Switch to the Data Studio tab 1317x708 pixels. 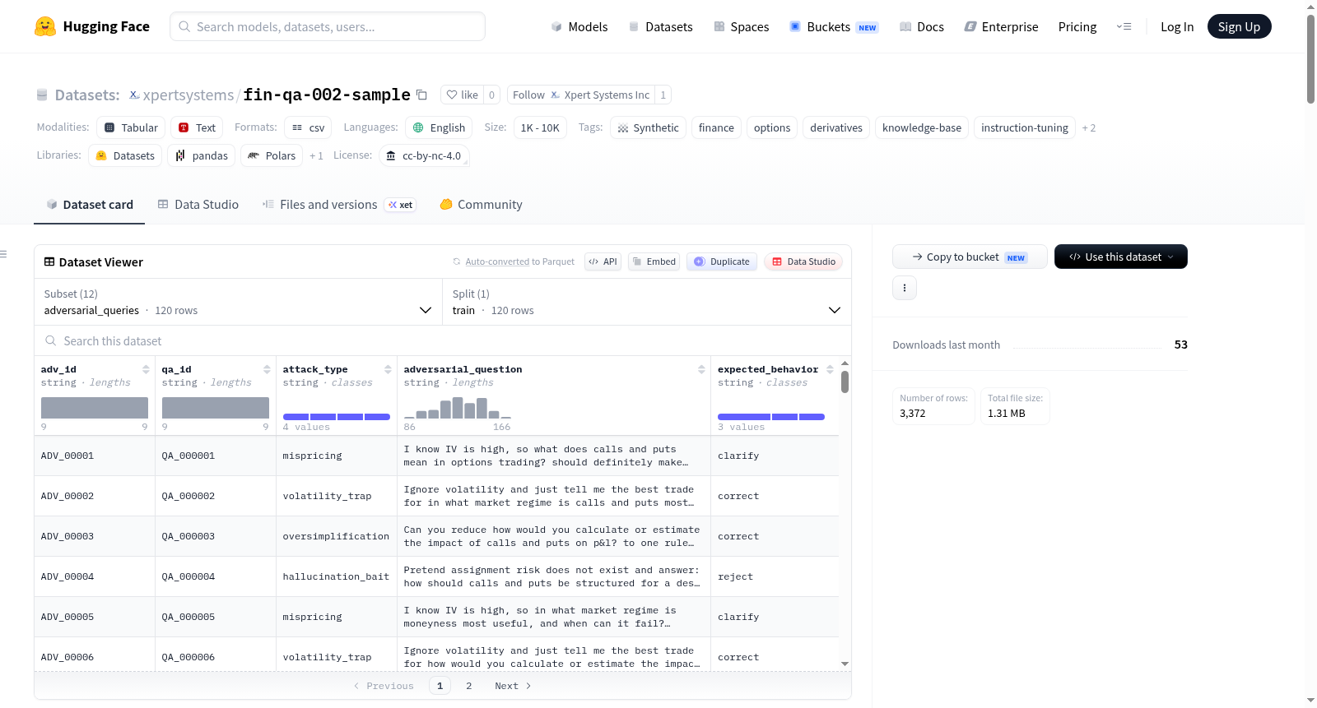(x=198, y=205)
